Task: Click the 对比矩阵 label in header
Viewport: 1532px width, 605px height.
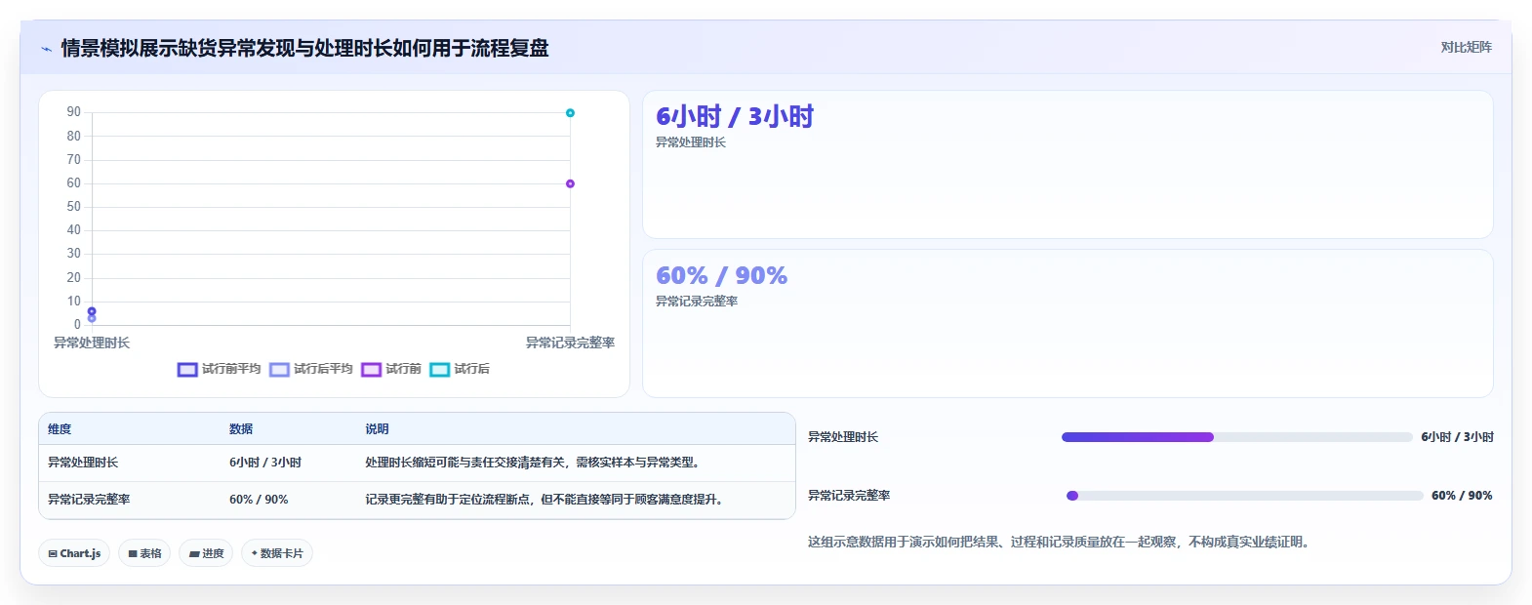Action: pyautogui.click(x=1466, y=47)
